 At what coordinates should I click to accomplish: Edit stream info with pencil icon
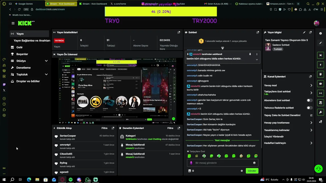pos(304,32)
